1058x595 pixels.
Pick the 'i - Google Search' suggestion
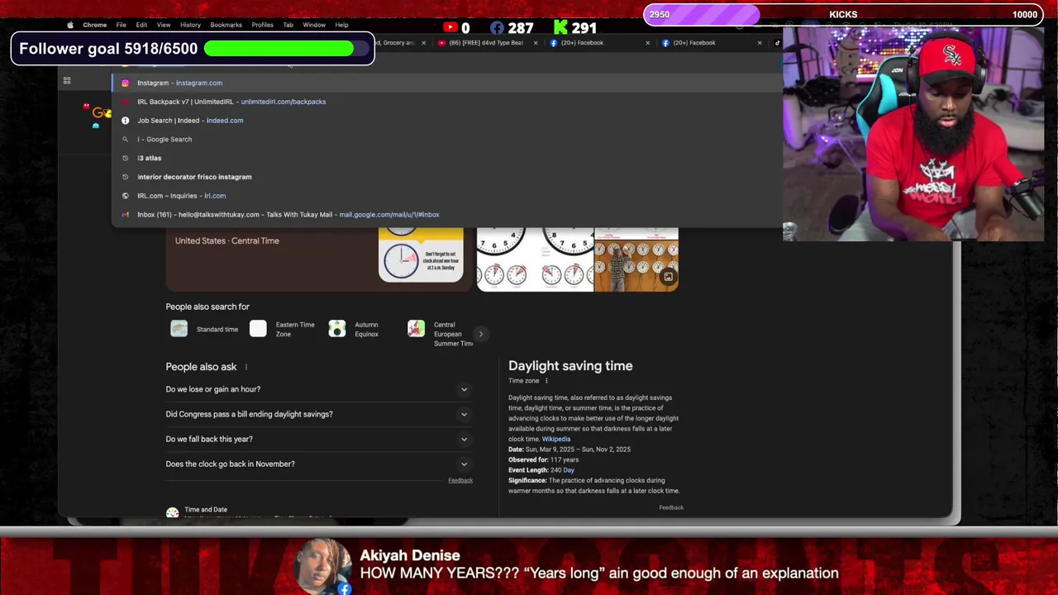point(446,139)
